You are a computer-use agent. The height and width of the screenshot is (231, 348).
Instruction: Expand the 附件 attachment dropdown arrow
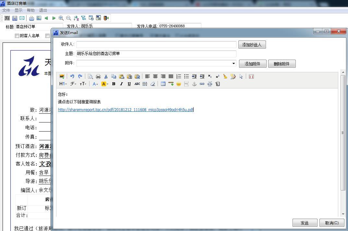pyautogui.click(x=234, y=64)
